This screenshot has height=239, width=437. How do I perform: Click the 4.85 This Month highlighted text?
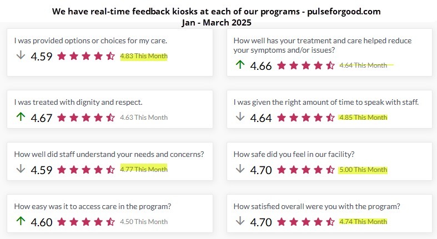pyautogui.click(x=363, y=118)
